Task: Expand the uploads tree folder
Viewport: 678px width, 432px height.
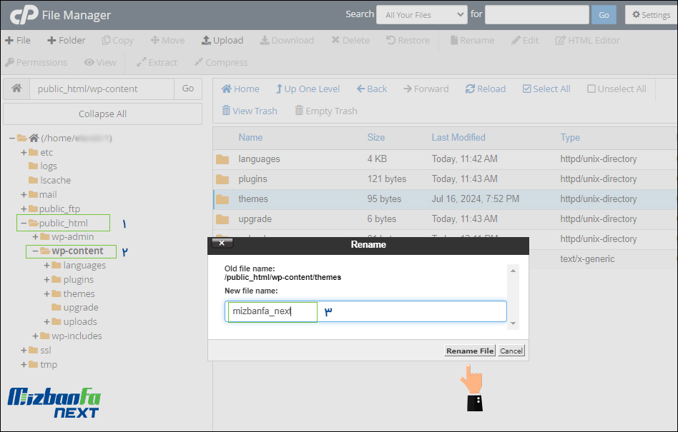Action: coord(46,322)
